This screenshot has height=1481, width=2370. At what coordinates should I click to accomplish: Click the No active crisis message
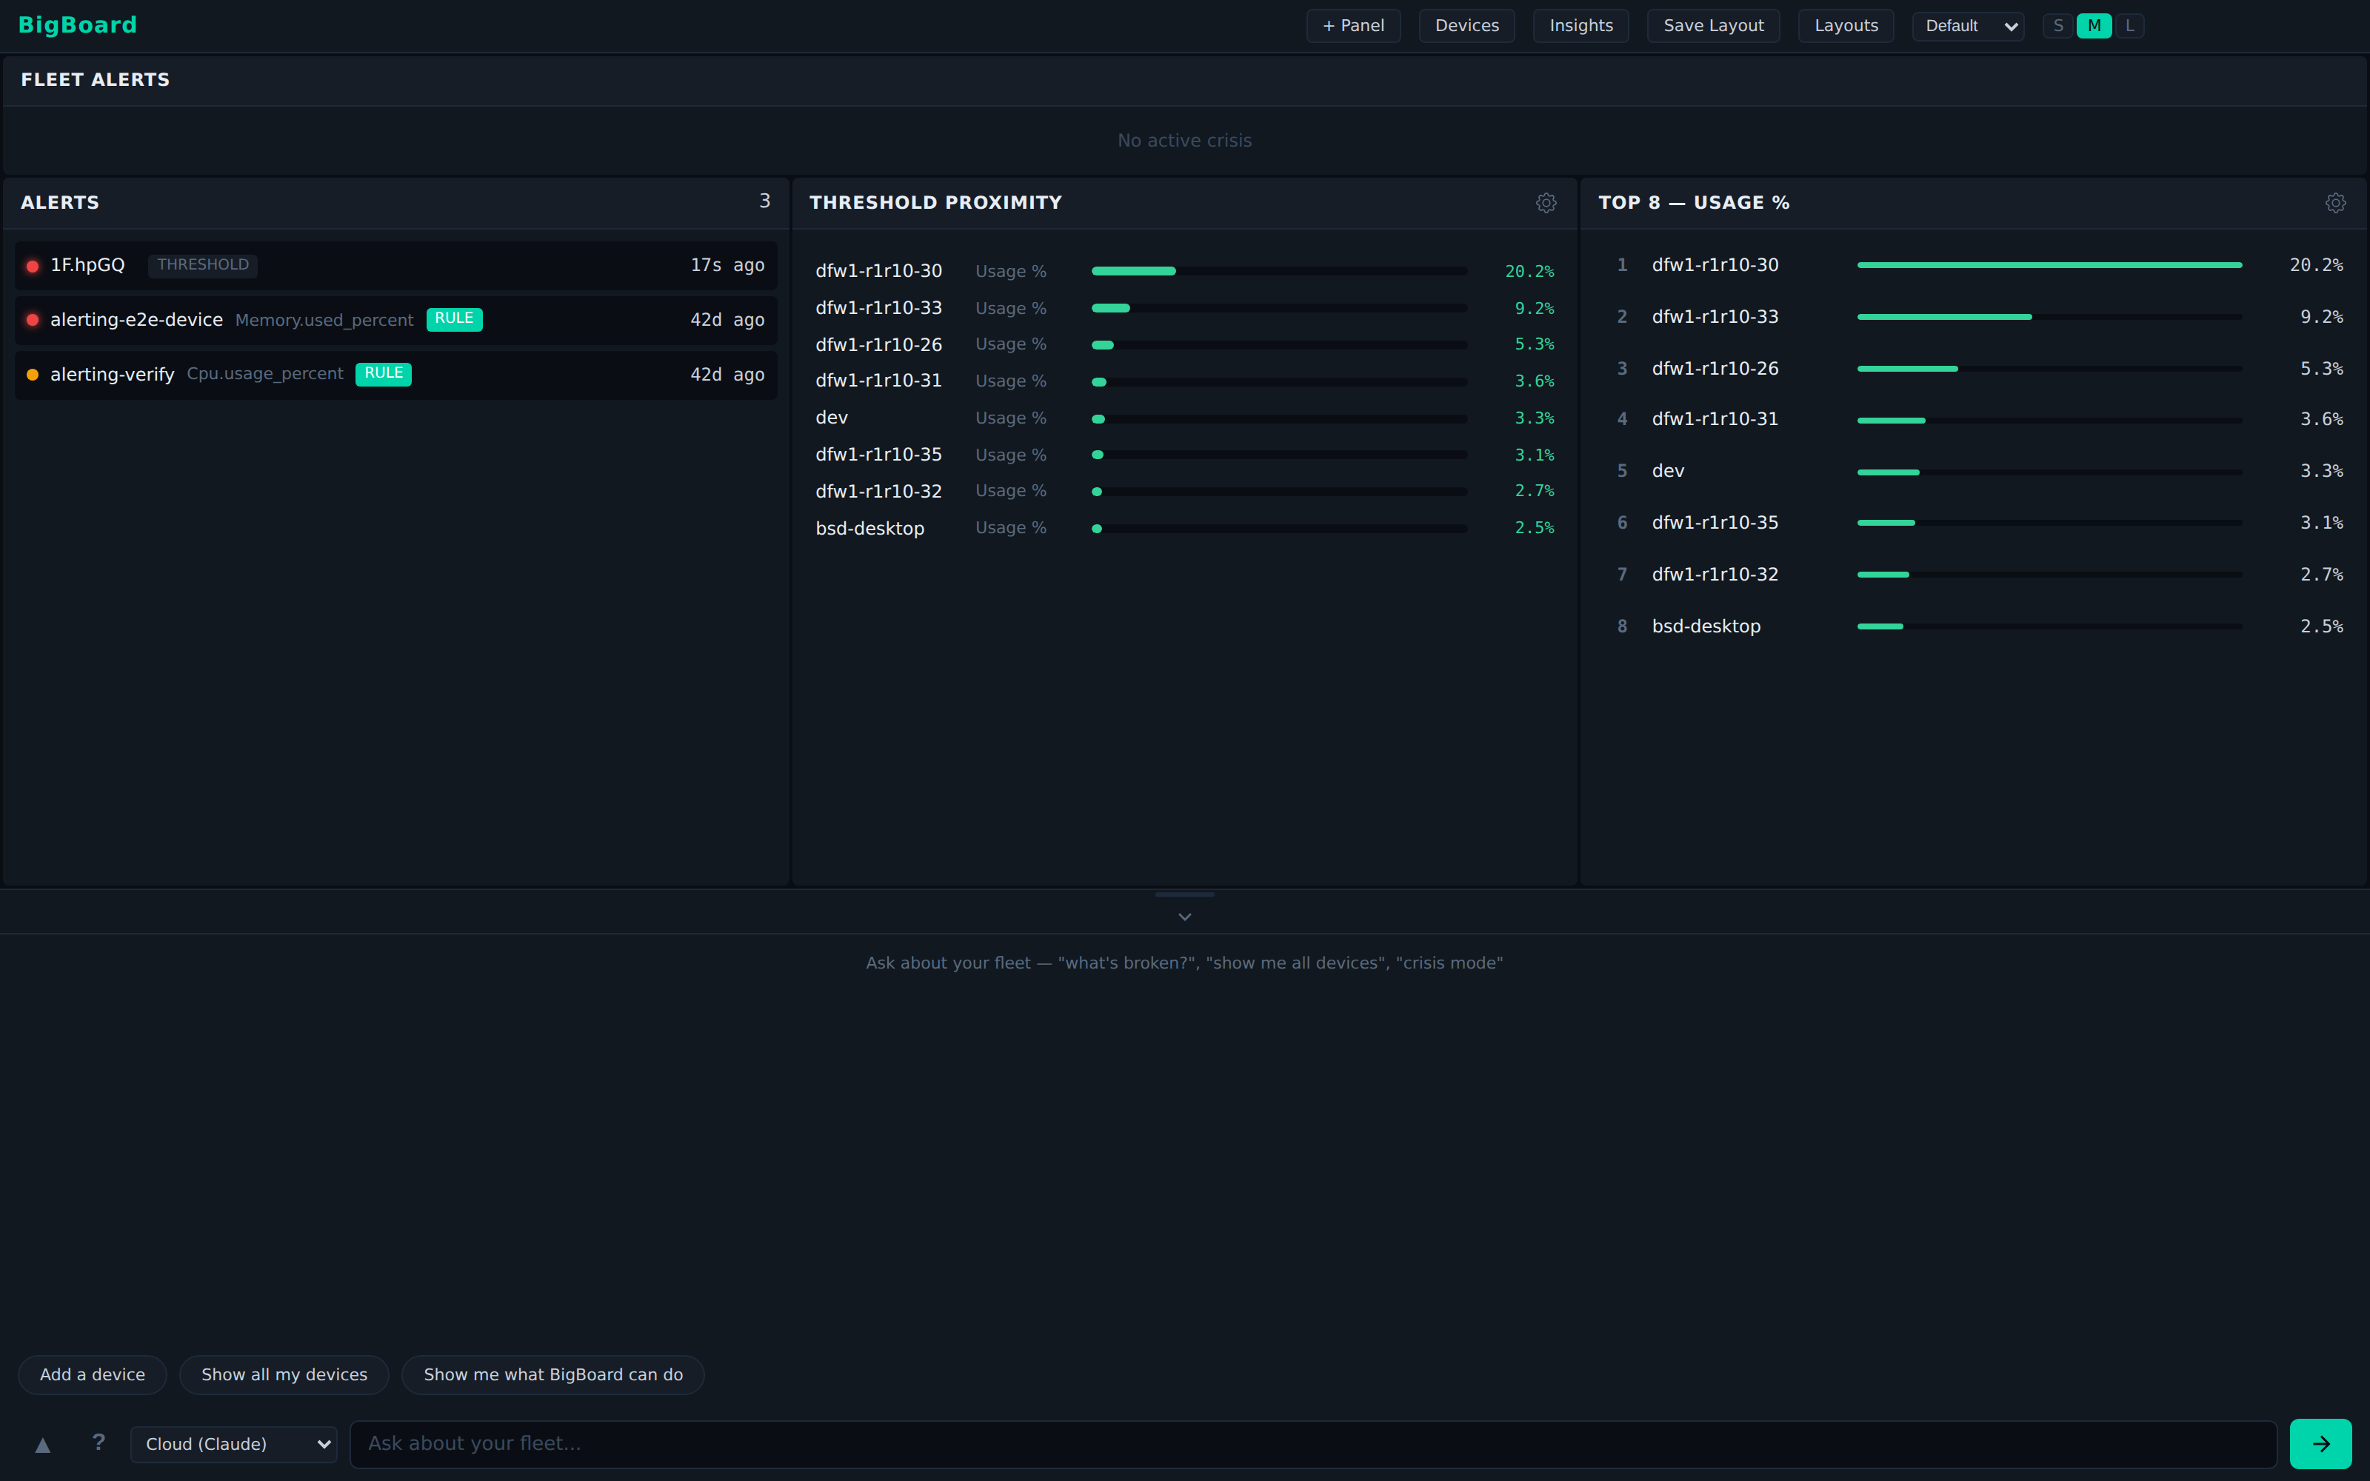coord(1184,141)
